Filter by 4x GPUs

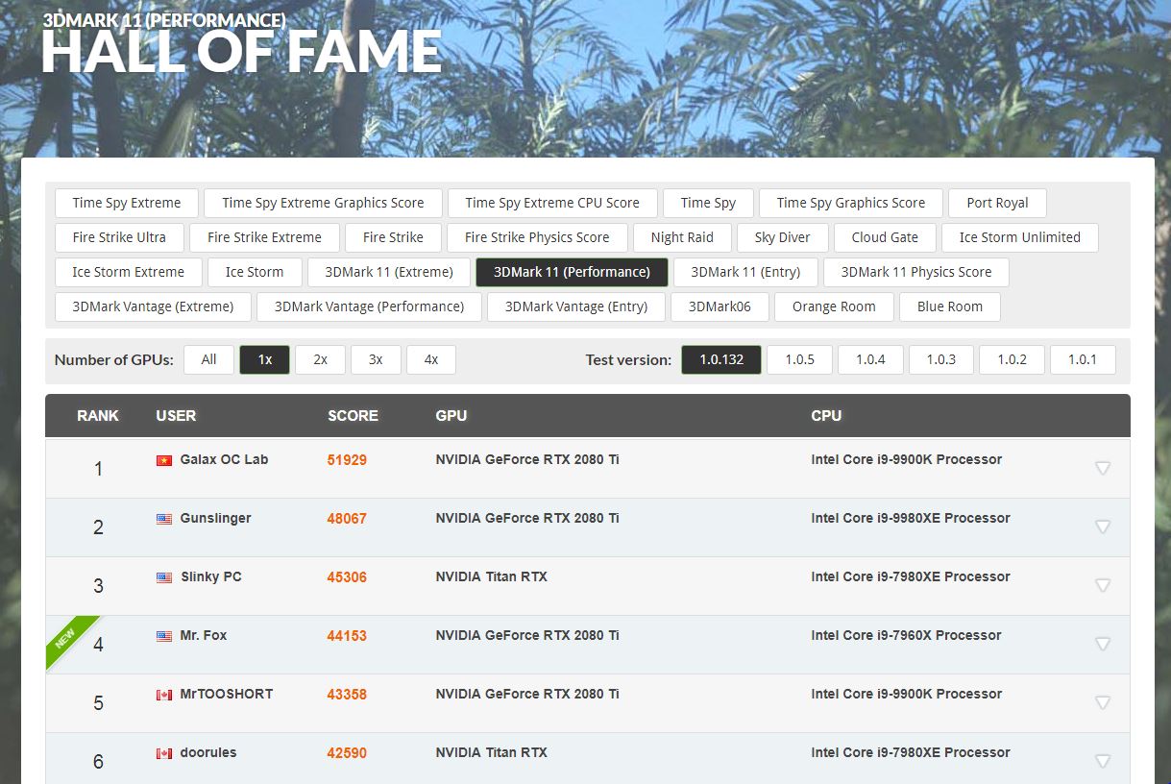(x=431, y=359)
